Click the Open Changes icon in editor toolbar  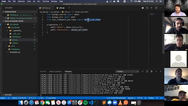[x=147, y=8]
